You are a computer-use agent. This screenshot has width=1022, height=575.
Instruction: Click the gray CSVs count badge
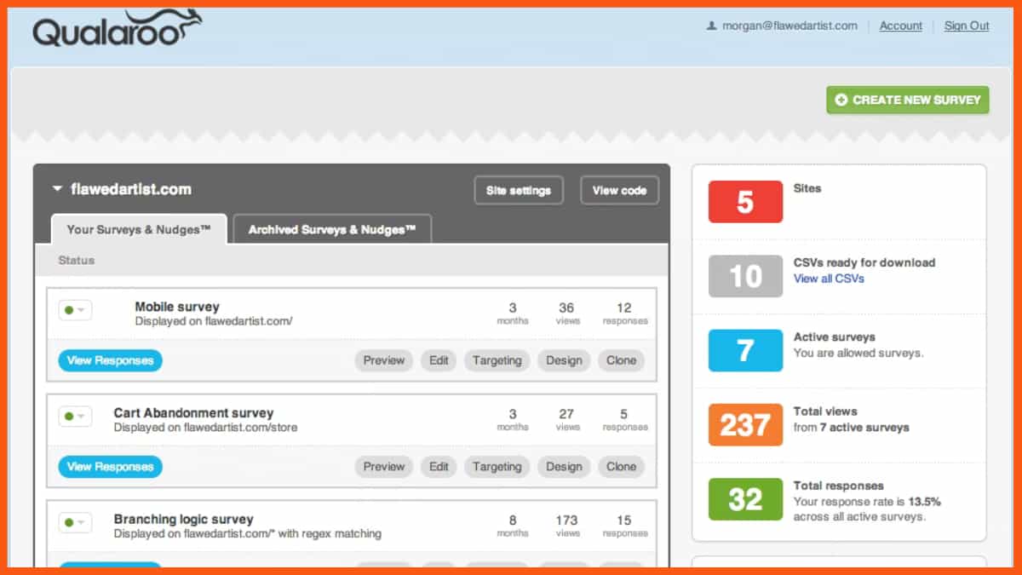(745, 276)
